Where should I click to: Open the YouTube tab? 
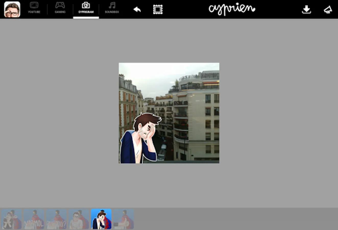click(x=34, y=8)
